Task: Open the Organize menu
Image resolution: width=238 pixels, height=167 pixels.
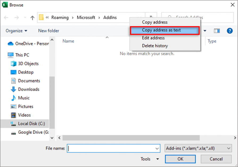Action: 17,31
